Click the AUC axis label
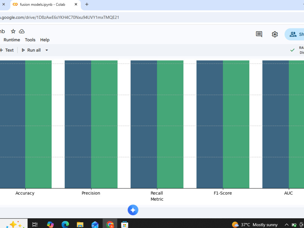The height and width of the screenshot is (228, 304). [288, 193]
